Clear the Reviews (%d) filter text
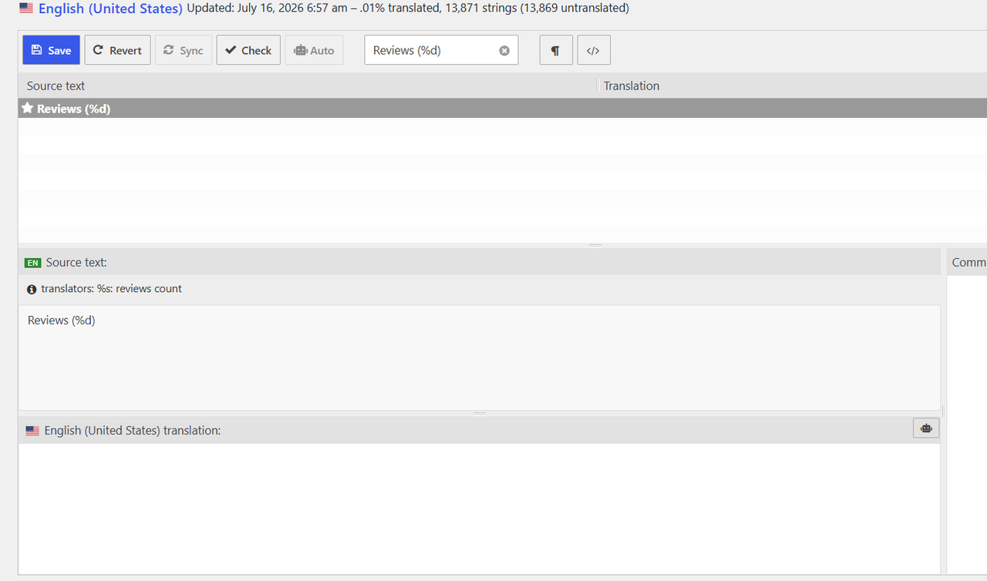 point(504,51)
